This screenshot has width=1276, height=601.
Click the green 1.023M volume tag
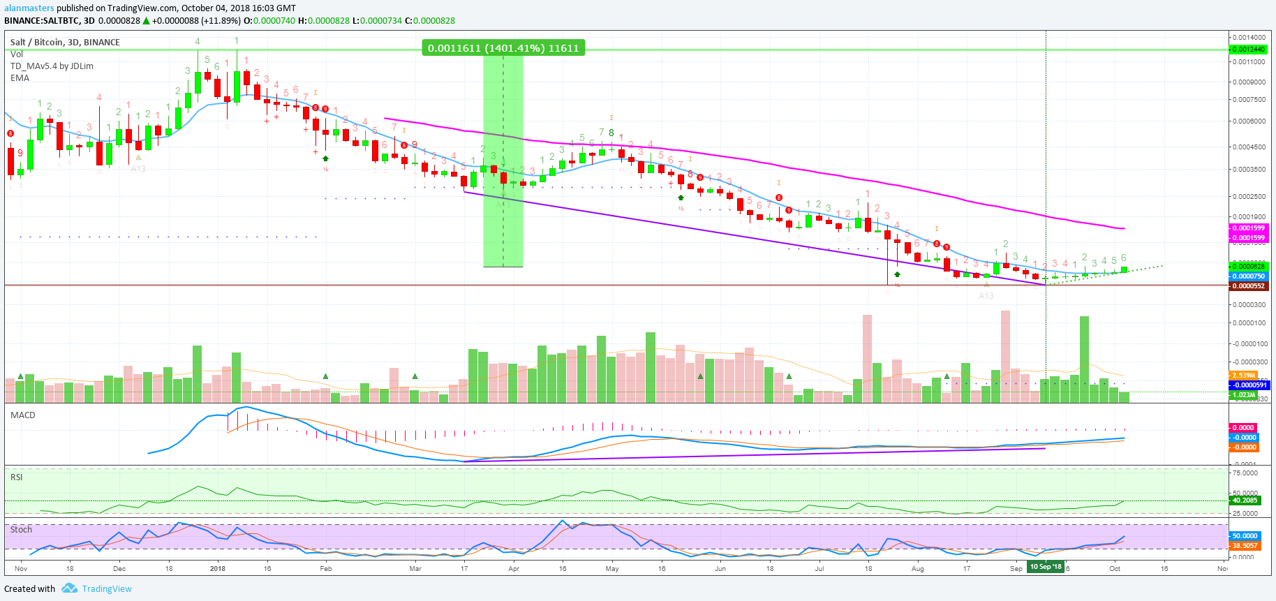tap(1243, 394)
